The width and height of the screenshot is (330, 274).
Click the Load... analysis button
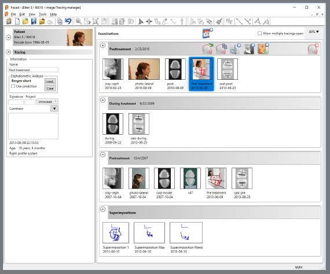coord(50,82)
